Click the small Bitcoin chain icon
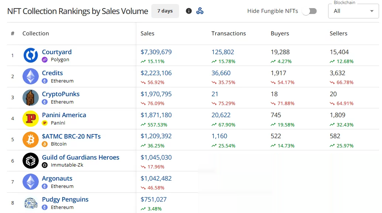The width and height of the screenshot is (382, 213). [x=45, y=144]
